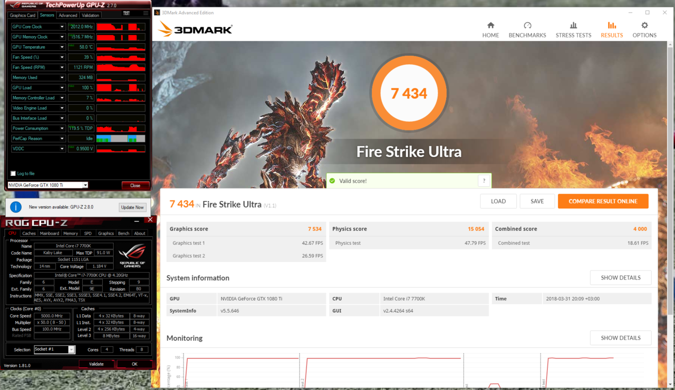The width and height of the screenshot is (675, 390).
Task: Click the Physics score 15 054 value
Action: [x=476, y=229]
